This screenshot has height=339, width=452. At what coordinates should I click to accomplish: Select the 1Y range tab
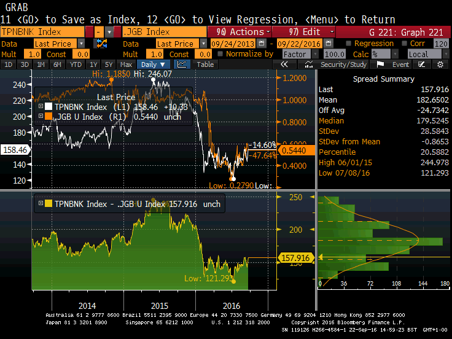click(x=93, y=64)
